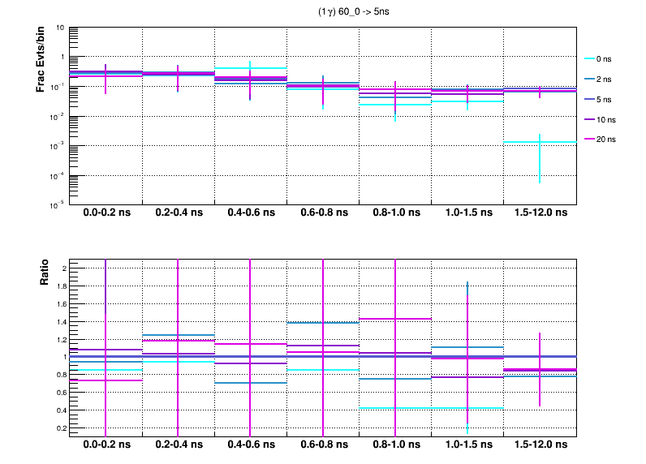This screenshot has width=646, height=464.
Task: Pick the ratio plot's 0.6-0.8 ns bin label
Action: click(x=323, y=446)
